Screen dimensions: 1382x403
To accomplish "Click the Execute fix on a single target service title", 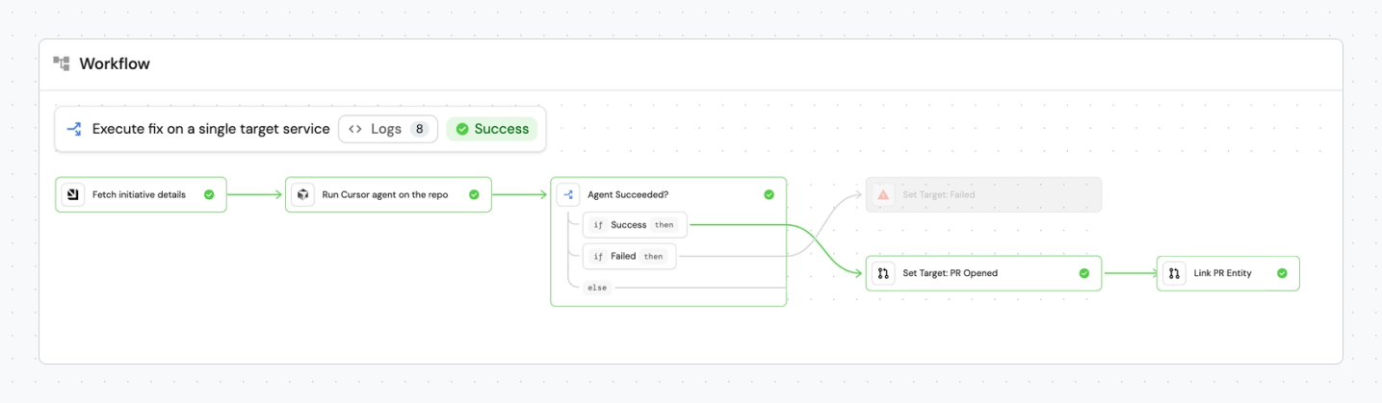I will click(x=211, y=129).
